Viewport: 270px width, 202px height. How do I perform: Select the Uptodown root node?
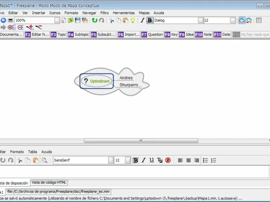coord(97,81)
